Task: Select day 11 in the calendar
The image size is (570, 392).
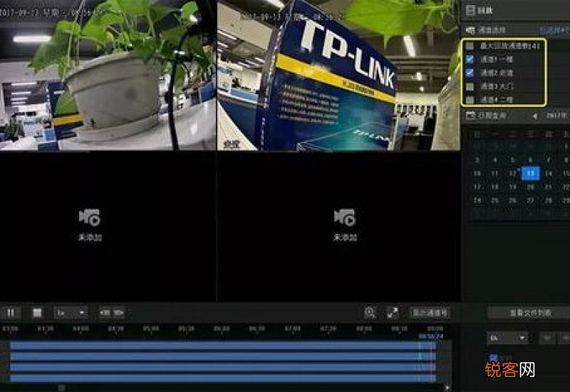Action: (494, 173)
